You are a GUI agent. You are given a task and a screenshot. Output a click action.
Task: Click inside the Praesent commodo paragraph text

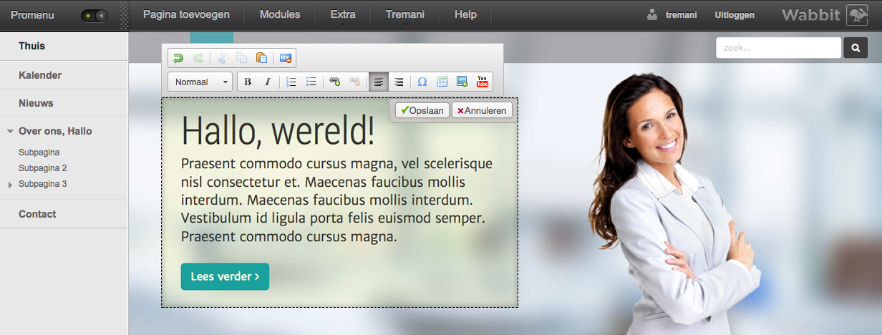pyautogui.click(x=337, y=200)
